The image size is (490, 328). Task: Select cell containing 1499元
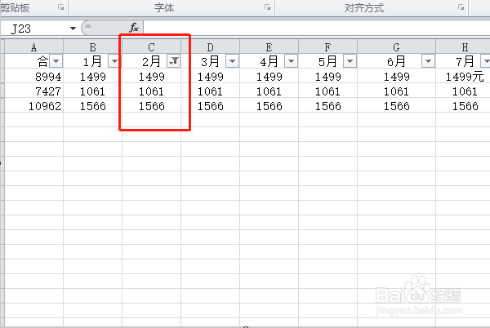[463, 76]
